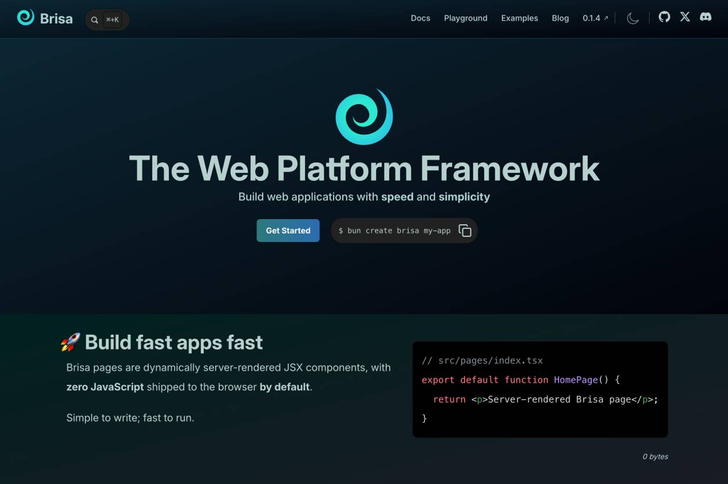This screenshot has height=484, width=728.
Task: Click the 'Server-rendered Brisa page' return line
Action: (546, 399)
